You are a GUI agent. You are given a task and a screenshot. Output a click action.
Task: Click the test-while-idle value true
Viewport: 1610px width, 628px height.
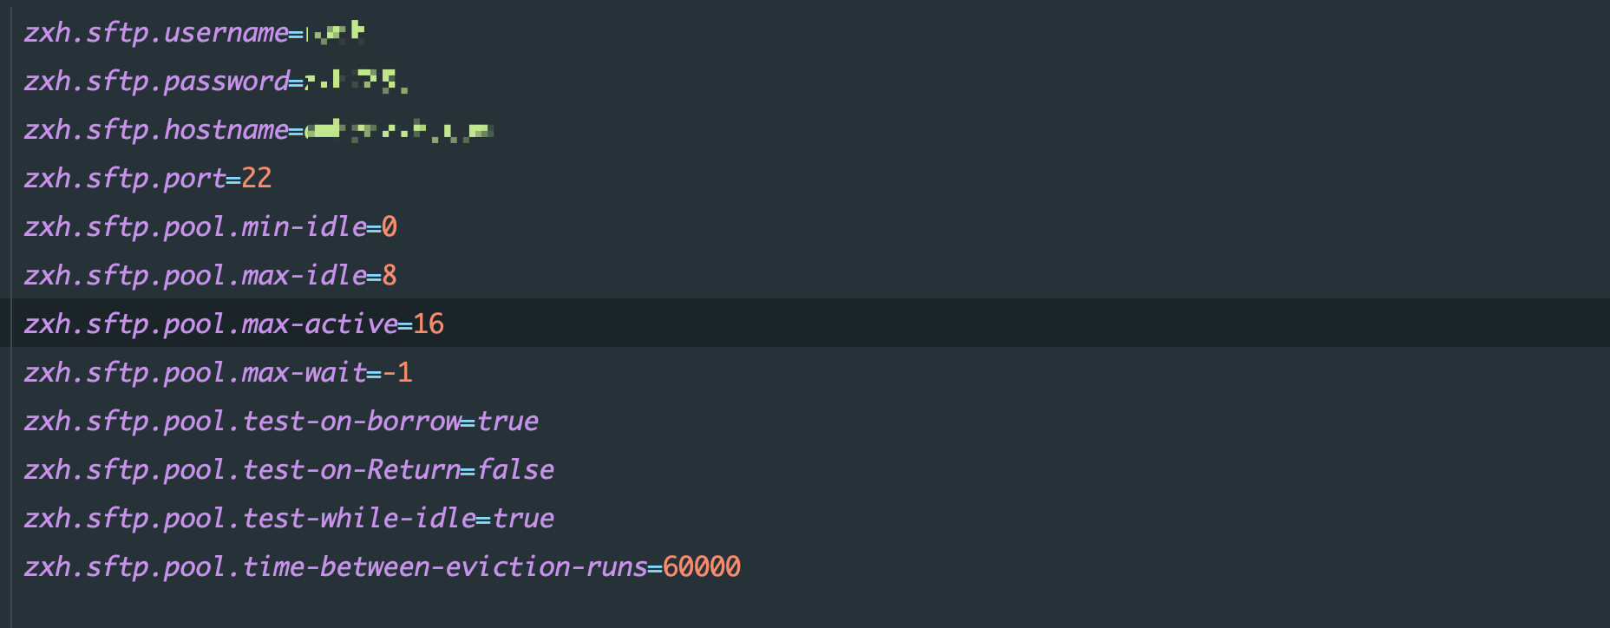(x=523, y=519)
